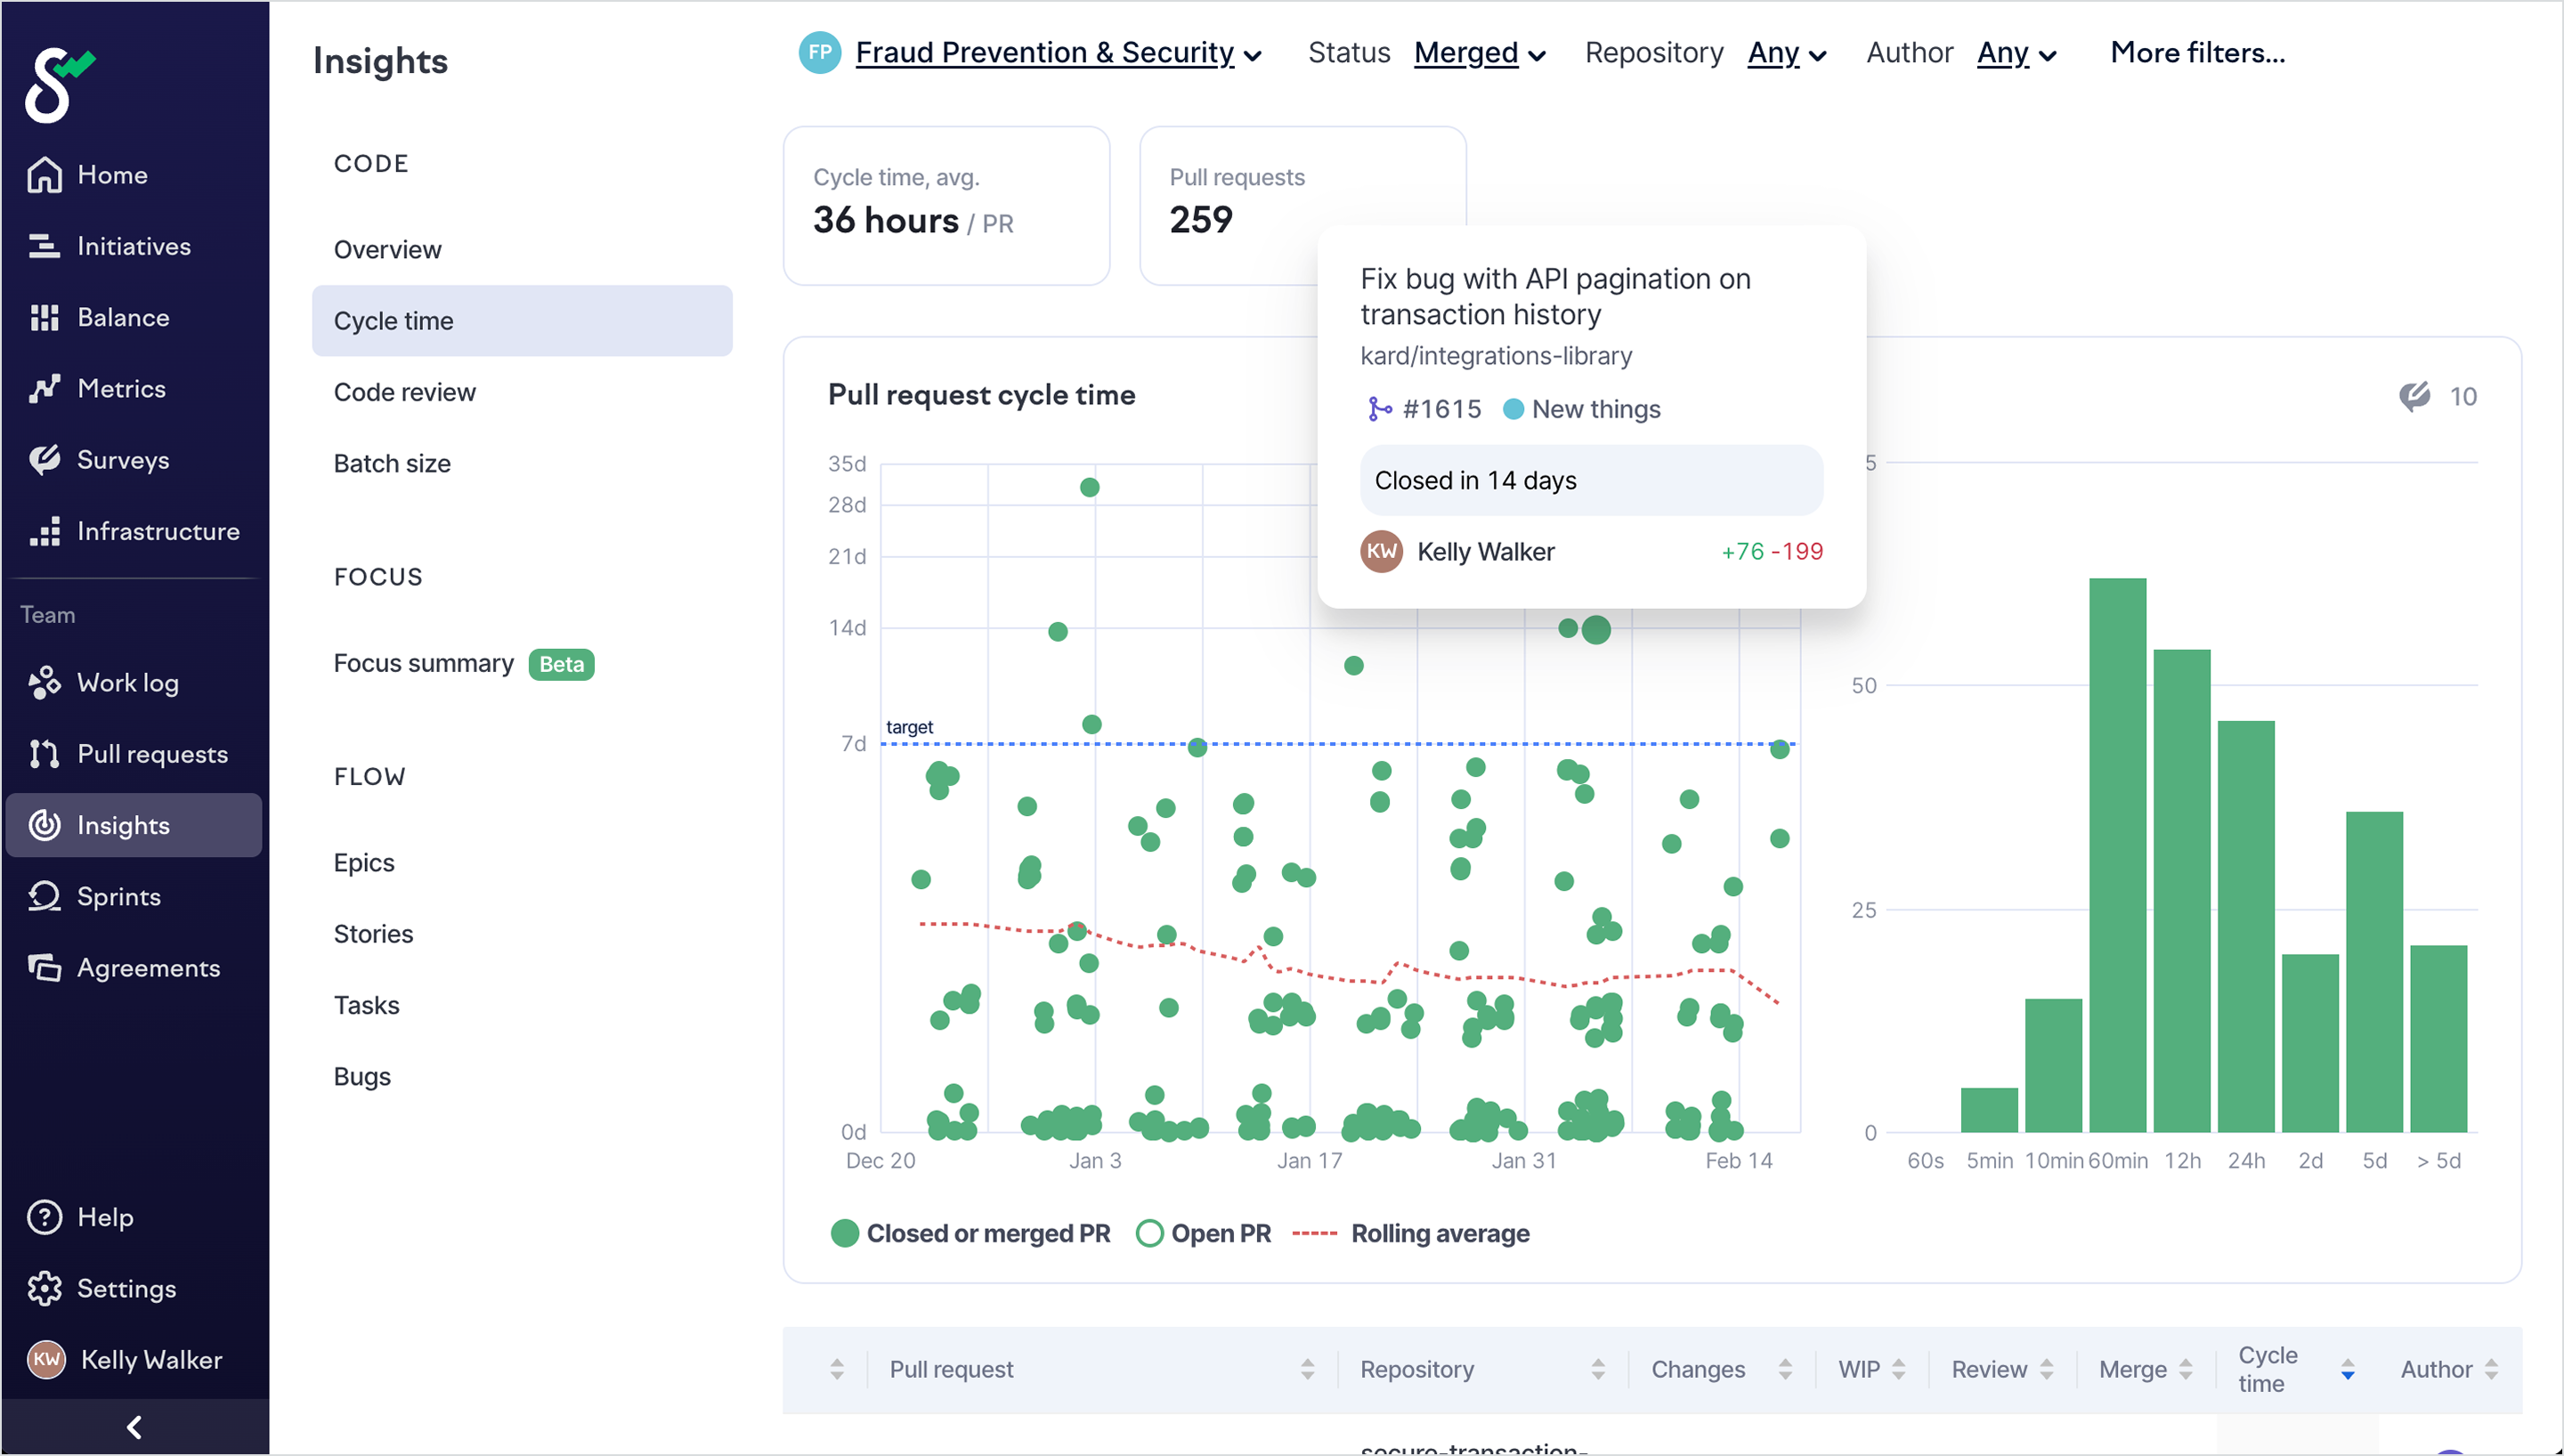The width and height of the screenshot is (2564, 1456).
Task: Click the survey count icon on chart
Action: 2414,396
